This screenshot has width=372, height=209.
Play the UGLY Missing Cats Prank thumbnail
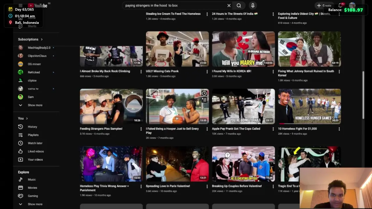(177, 49)
